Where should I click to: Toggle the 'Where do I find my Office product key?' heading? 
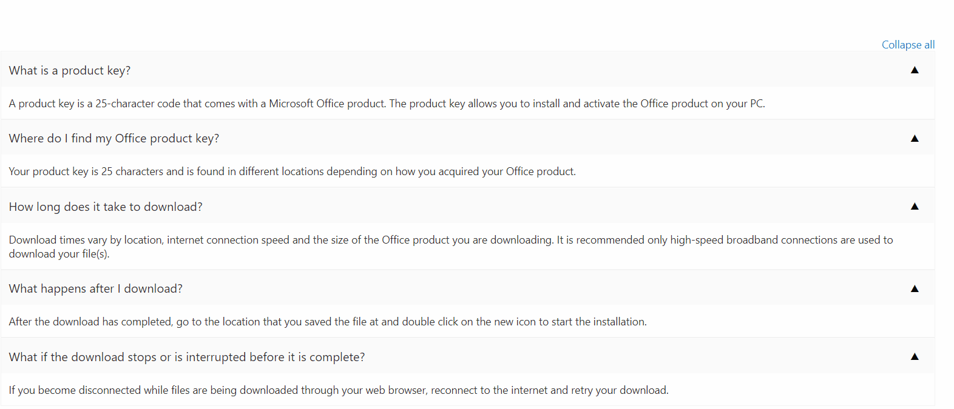click(x=114, y=139)
